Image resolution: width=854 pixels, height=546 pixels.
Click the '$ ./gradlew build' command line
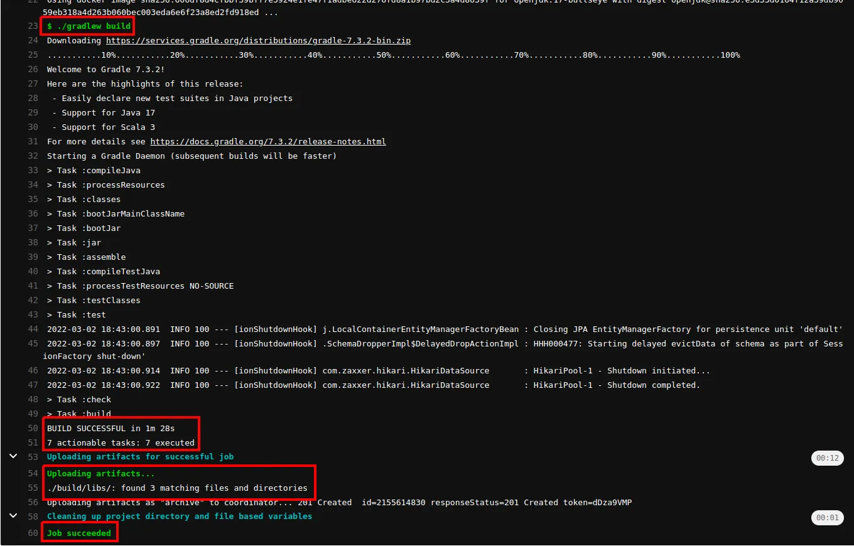[89, 26]
